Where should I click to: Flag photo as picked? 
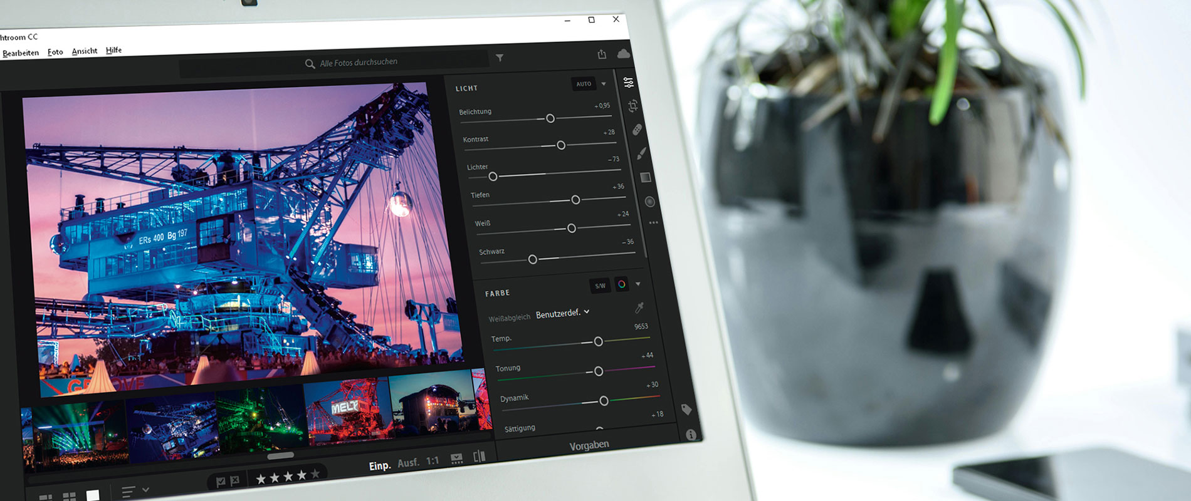(x=221, y=482)
